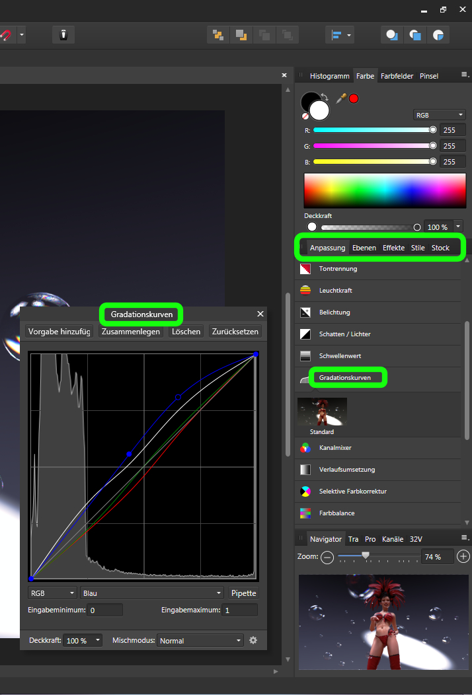472x695 pixels.
Task: Activate the colour picker eyedropper
Action: (x=340, y=98)
